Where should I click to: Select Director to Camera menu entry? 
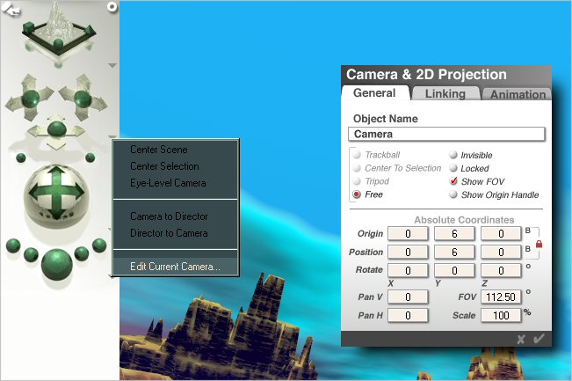tap(169, 233)
